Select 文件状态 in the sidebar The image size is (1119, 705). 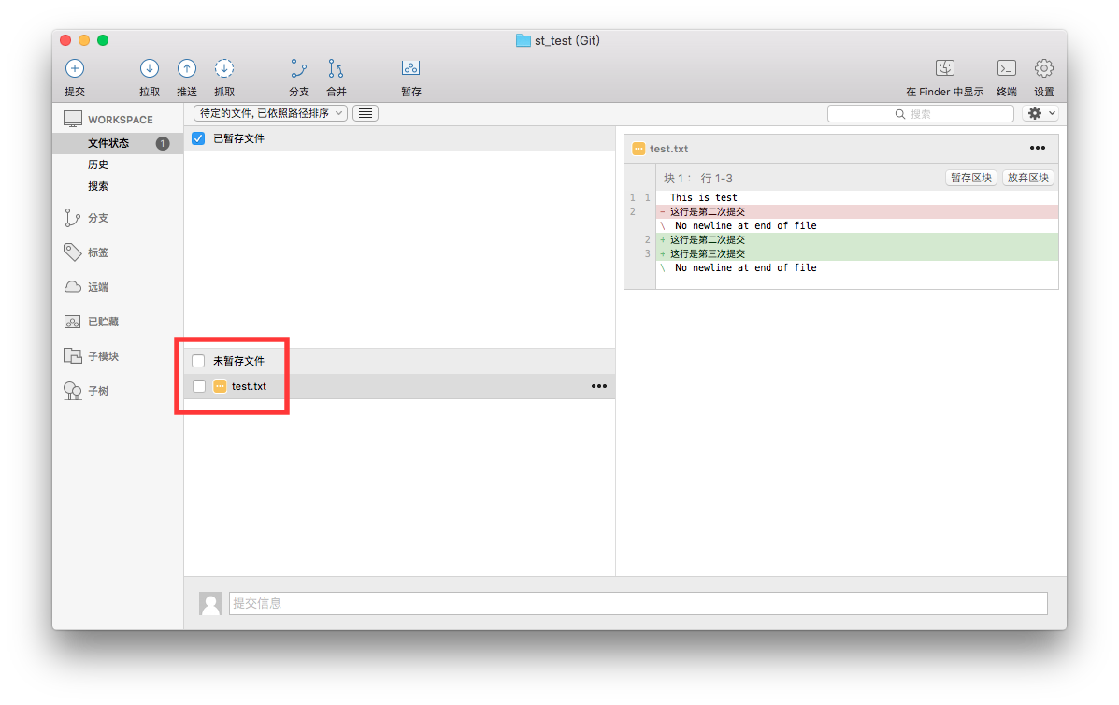pos(118,143)
